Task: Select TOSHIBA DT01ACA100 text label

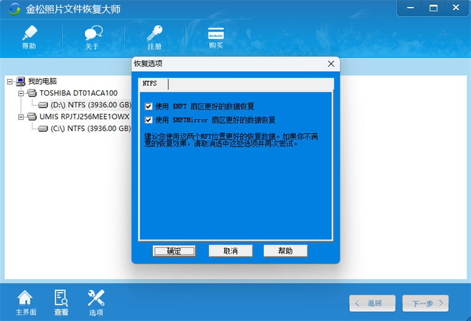Action: (x=78, y=93)
